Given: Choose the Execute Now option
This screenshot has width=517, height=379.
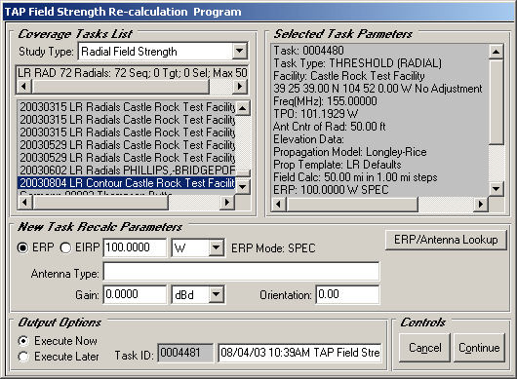Looking at the screenshot, I should tap(23, 341).
